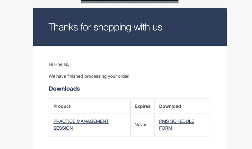Screen dimensions: 252x149
Task: Click the word "SESSION" in product link
Action: (63, 128)
